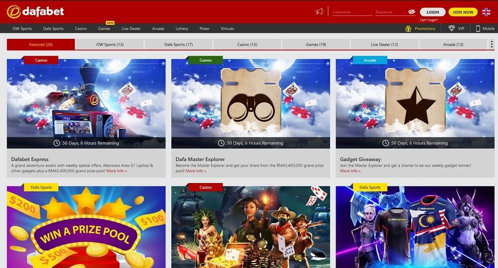
Task: Expand more categories via three-dot menu
Action: [492, 44]
